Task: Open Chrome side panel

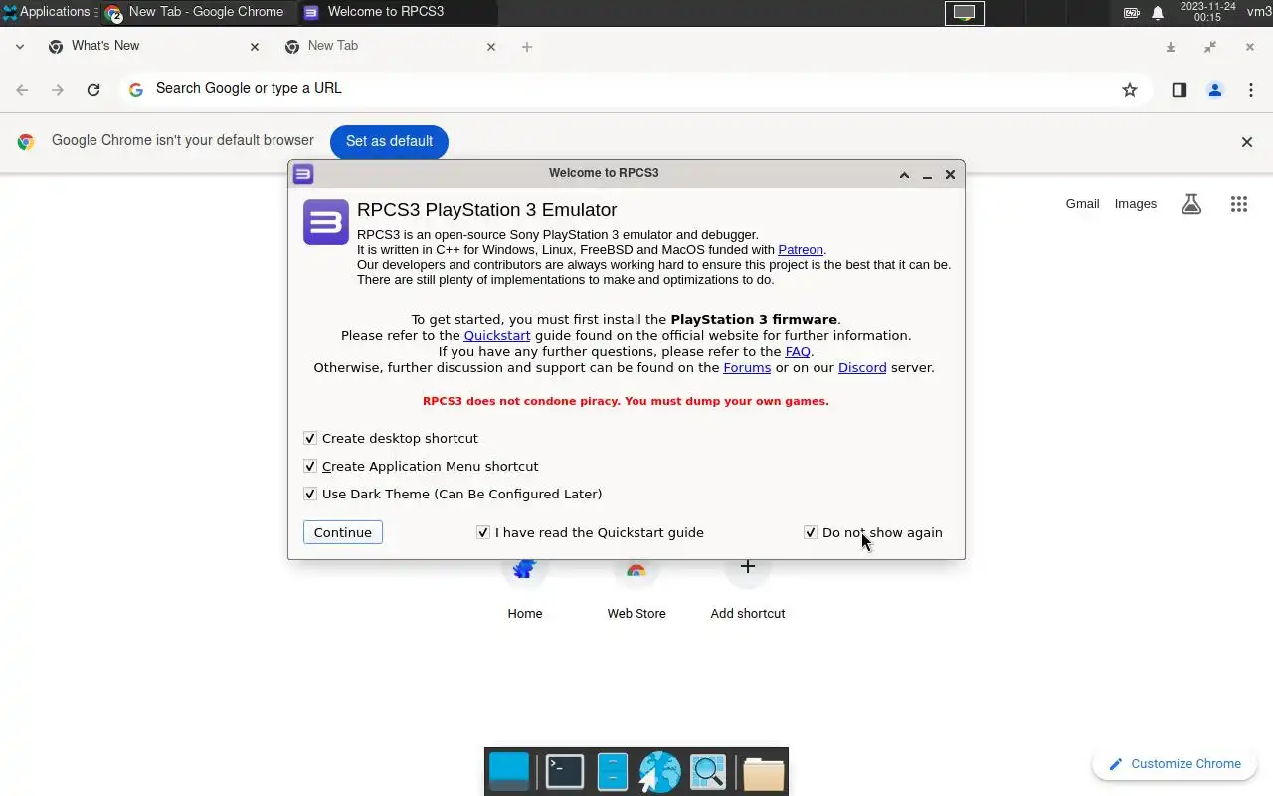Action: point(1179,90)
